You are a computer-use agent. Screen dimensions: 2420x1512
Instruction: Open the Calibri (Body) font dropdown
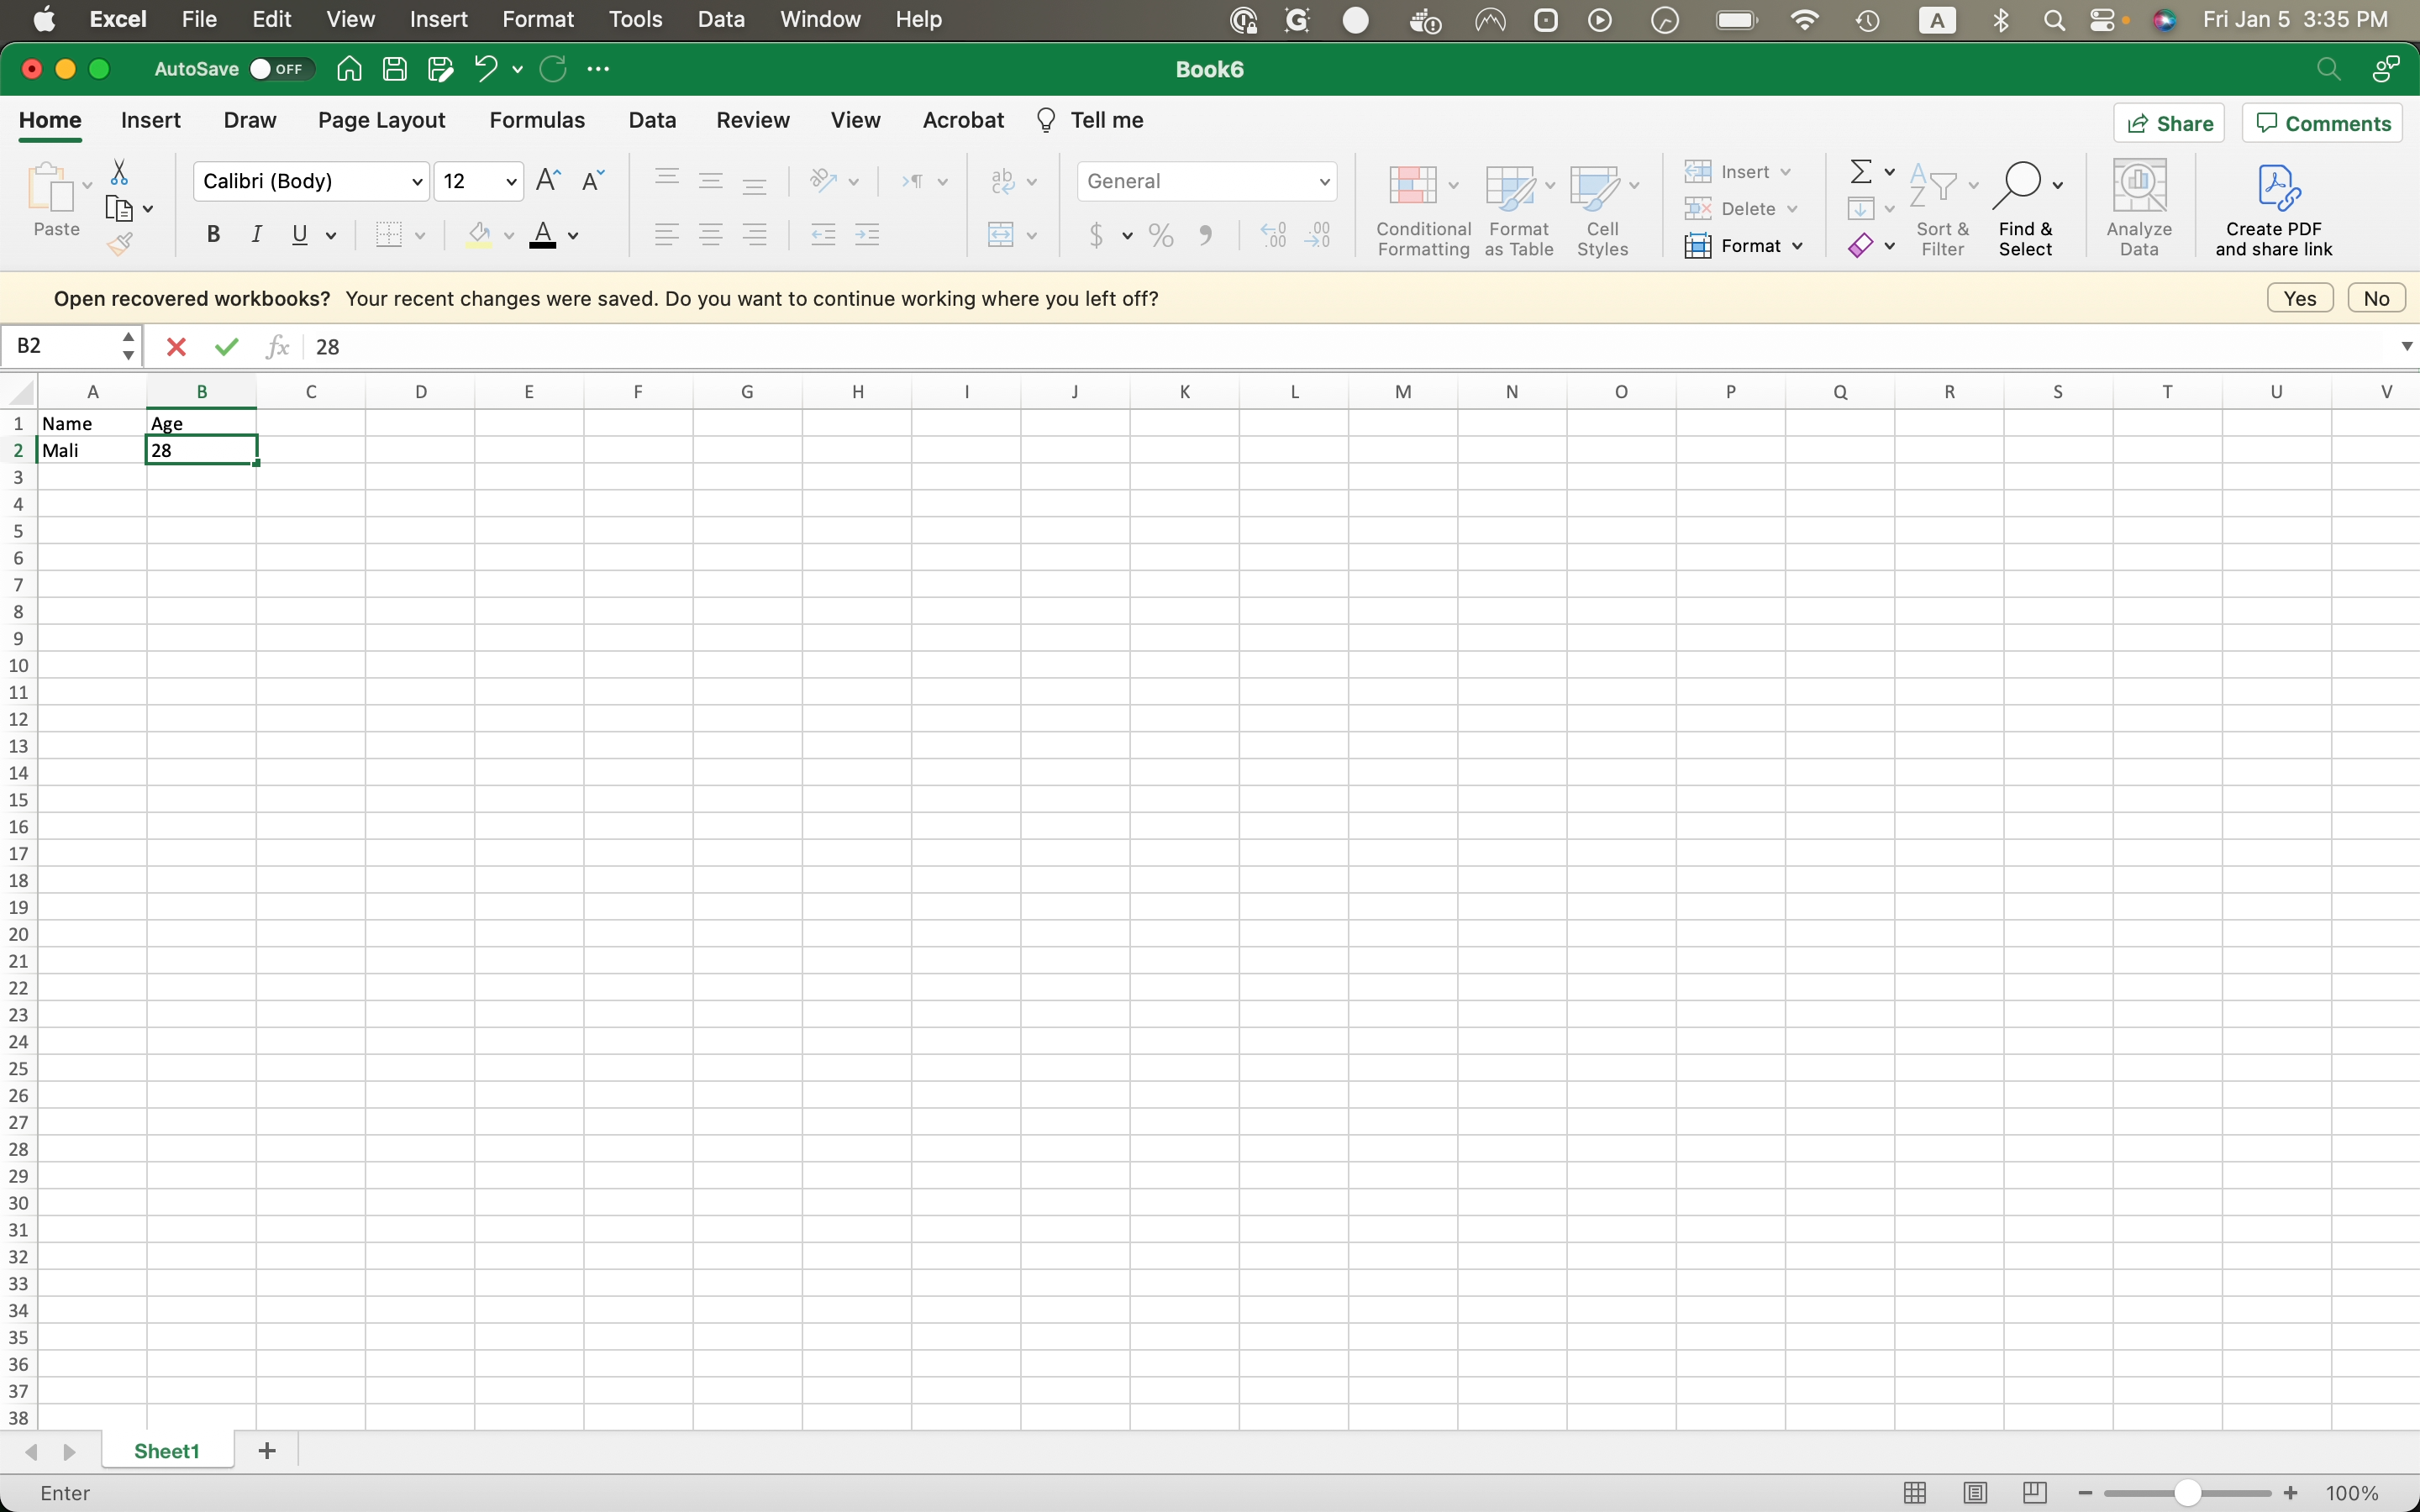[x=416, y=182]
